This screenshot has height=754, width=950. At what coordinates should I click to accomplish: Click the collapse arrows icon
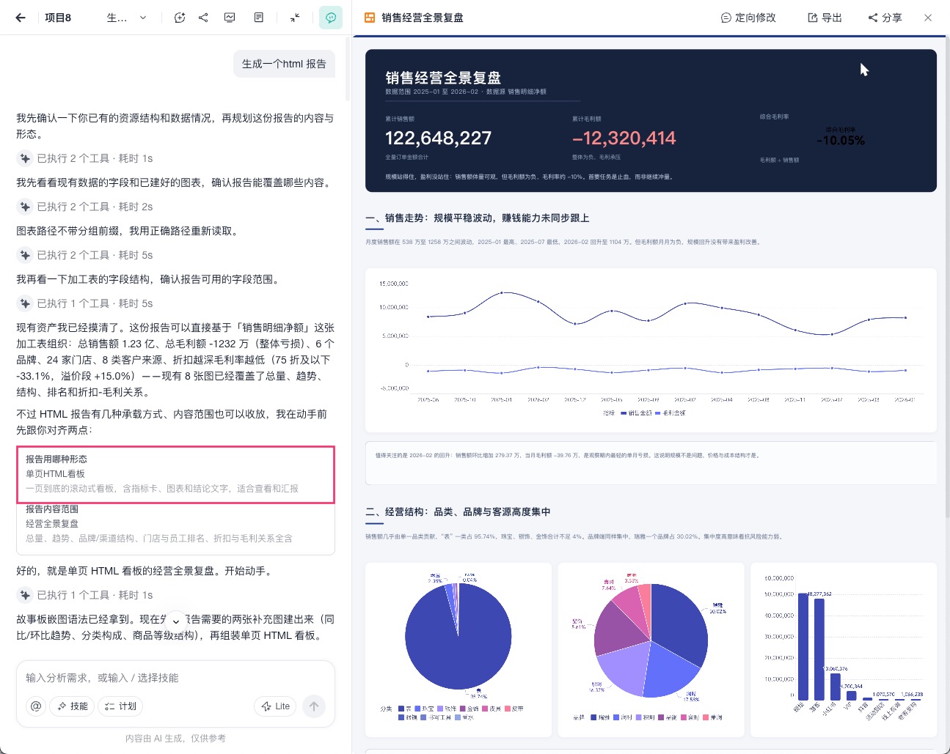pos(294,18)
